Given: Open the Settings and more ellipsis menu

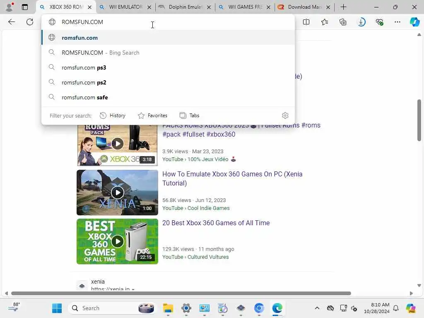Looking at the screenshot, I should pos(397,22).
